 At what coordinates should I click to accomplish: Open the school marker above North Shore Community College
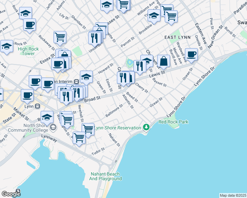pyautogui.click(x=47, y=117)
